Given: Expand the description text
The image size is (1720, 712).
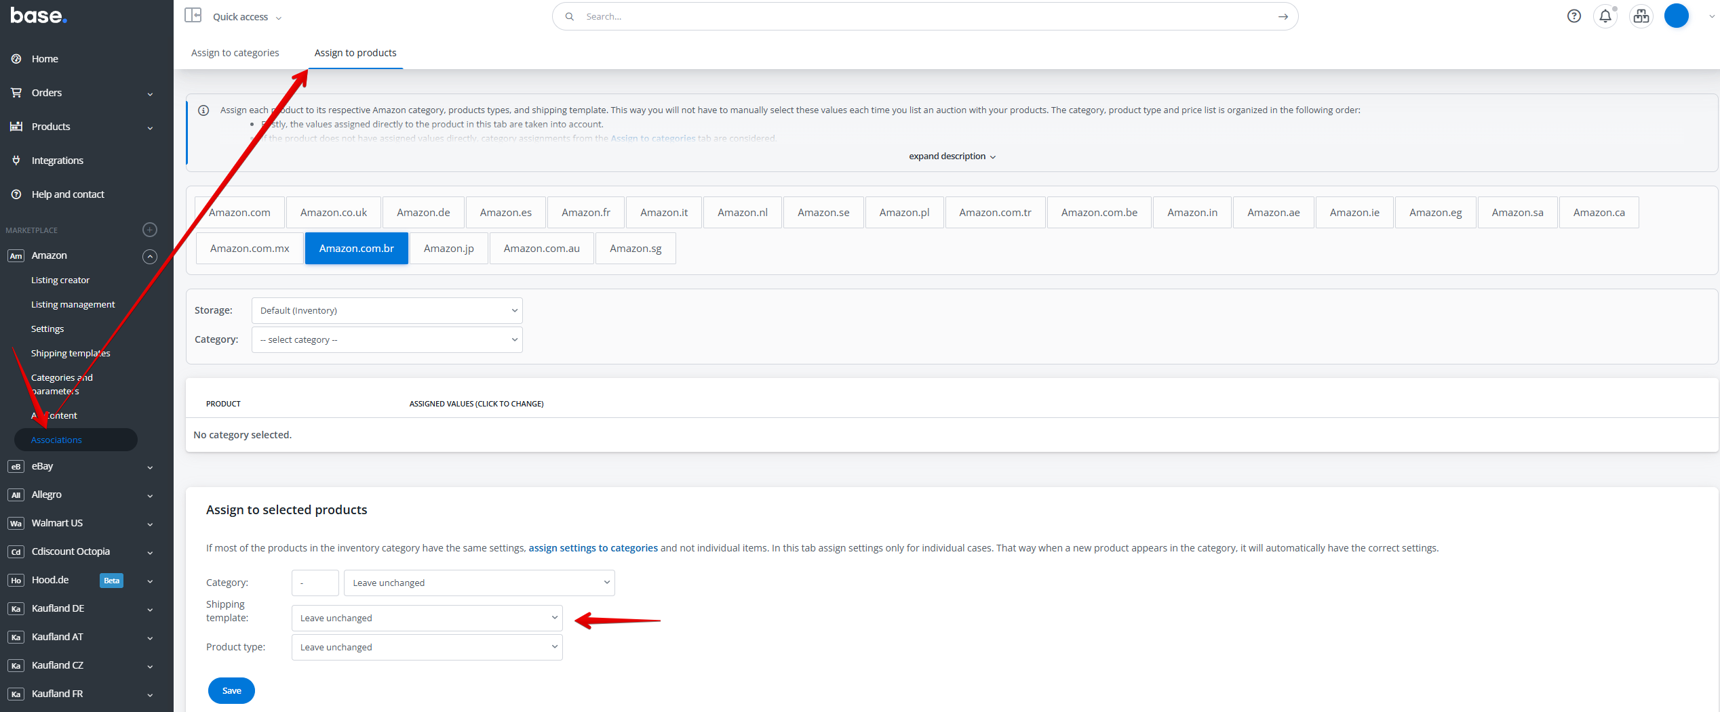Looking at the screenshot, I should click(952, 156).
